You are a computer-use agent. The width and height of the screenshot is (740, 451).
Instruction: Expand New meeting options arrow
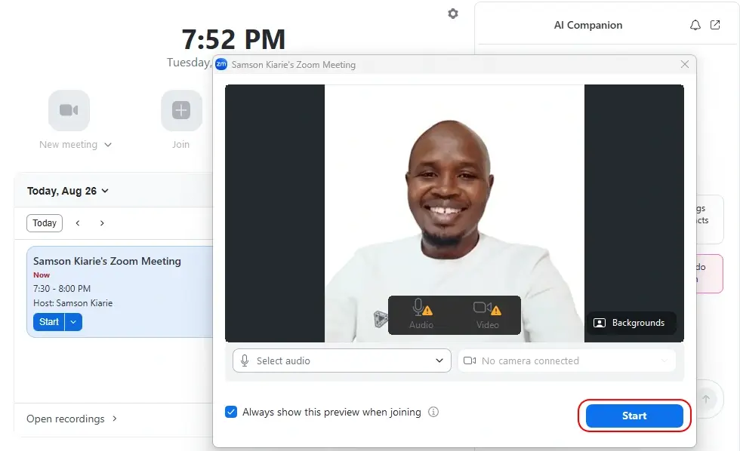coord(108,145)
